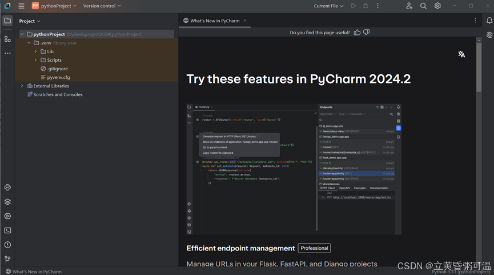Expand External Libraries node
This screenshot has height=275, width=494.
pyautogui.click(x=22, y=86)
